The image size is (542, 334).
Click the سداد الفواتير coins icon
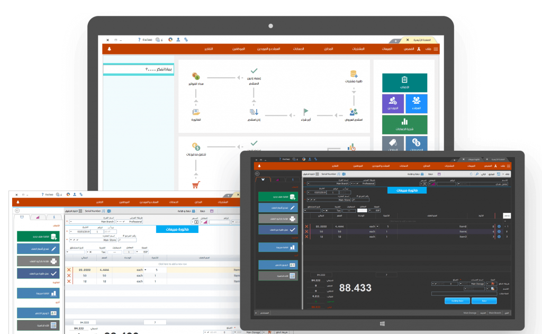point(196,76)
